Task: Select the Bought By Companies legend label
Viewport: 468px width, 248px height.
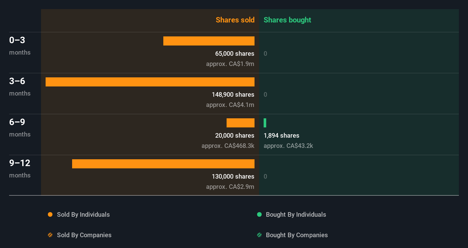Action: tap(297, 235)
